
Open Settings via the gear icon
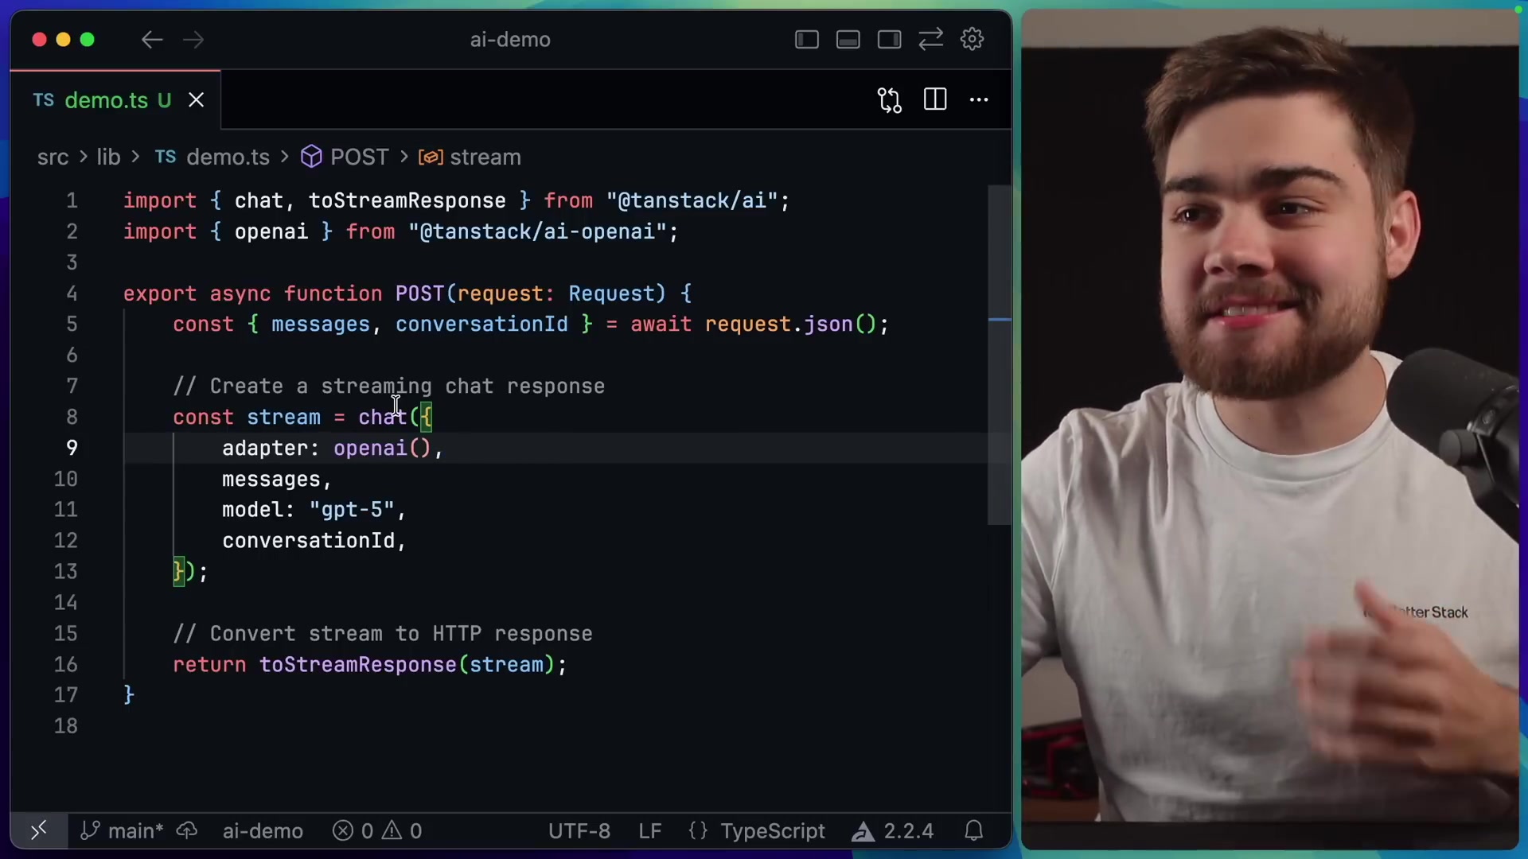(x=972, y=39)
